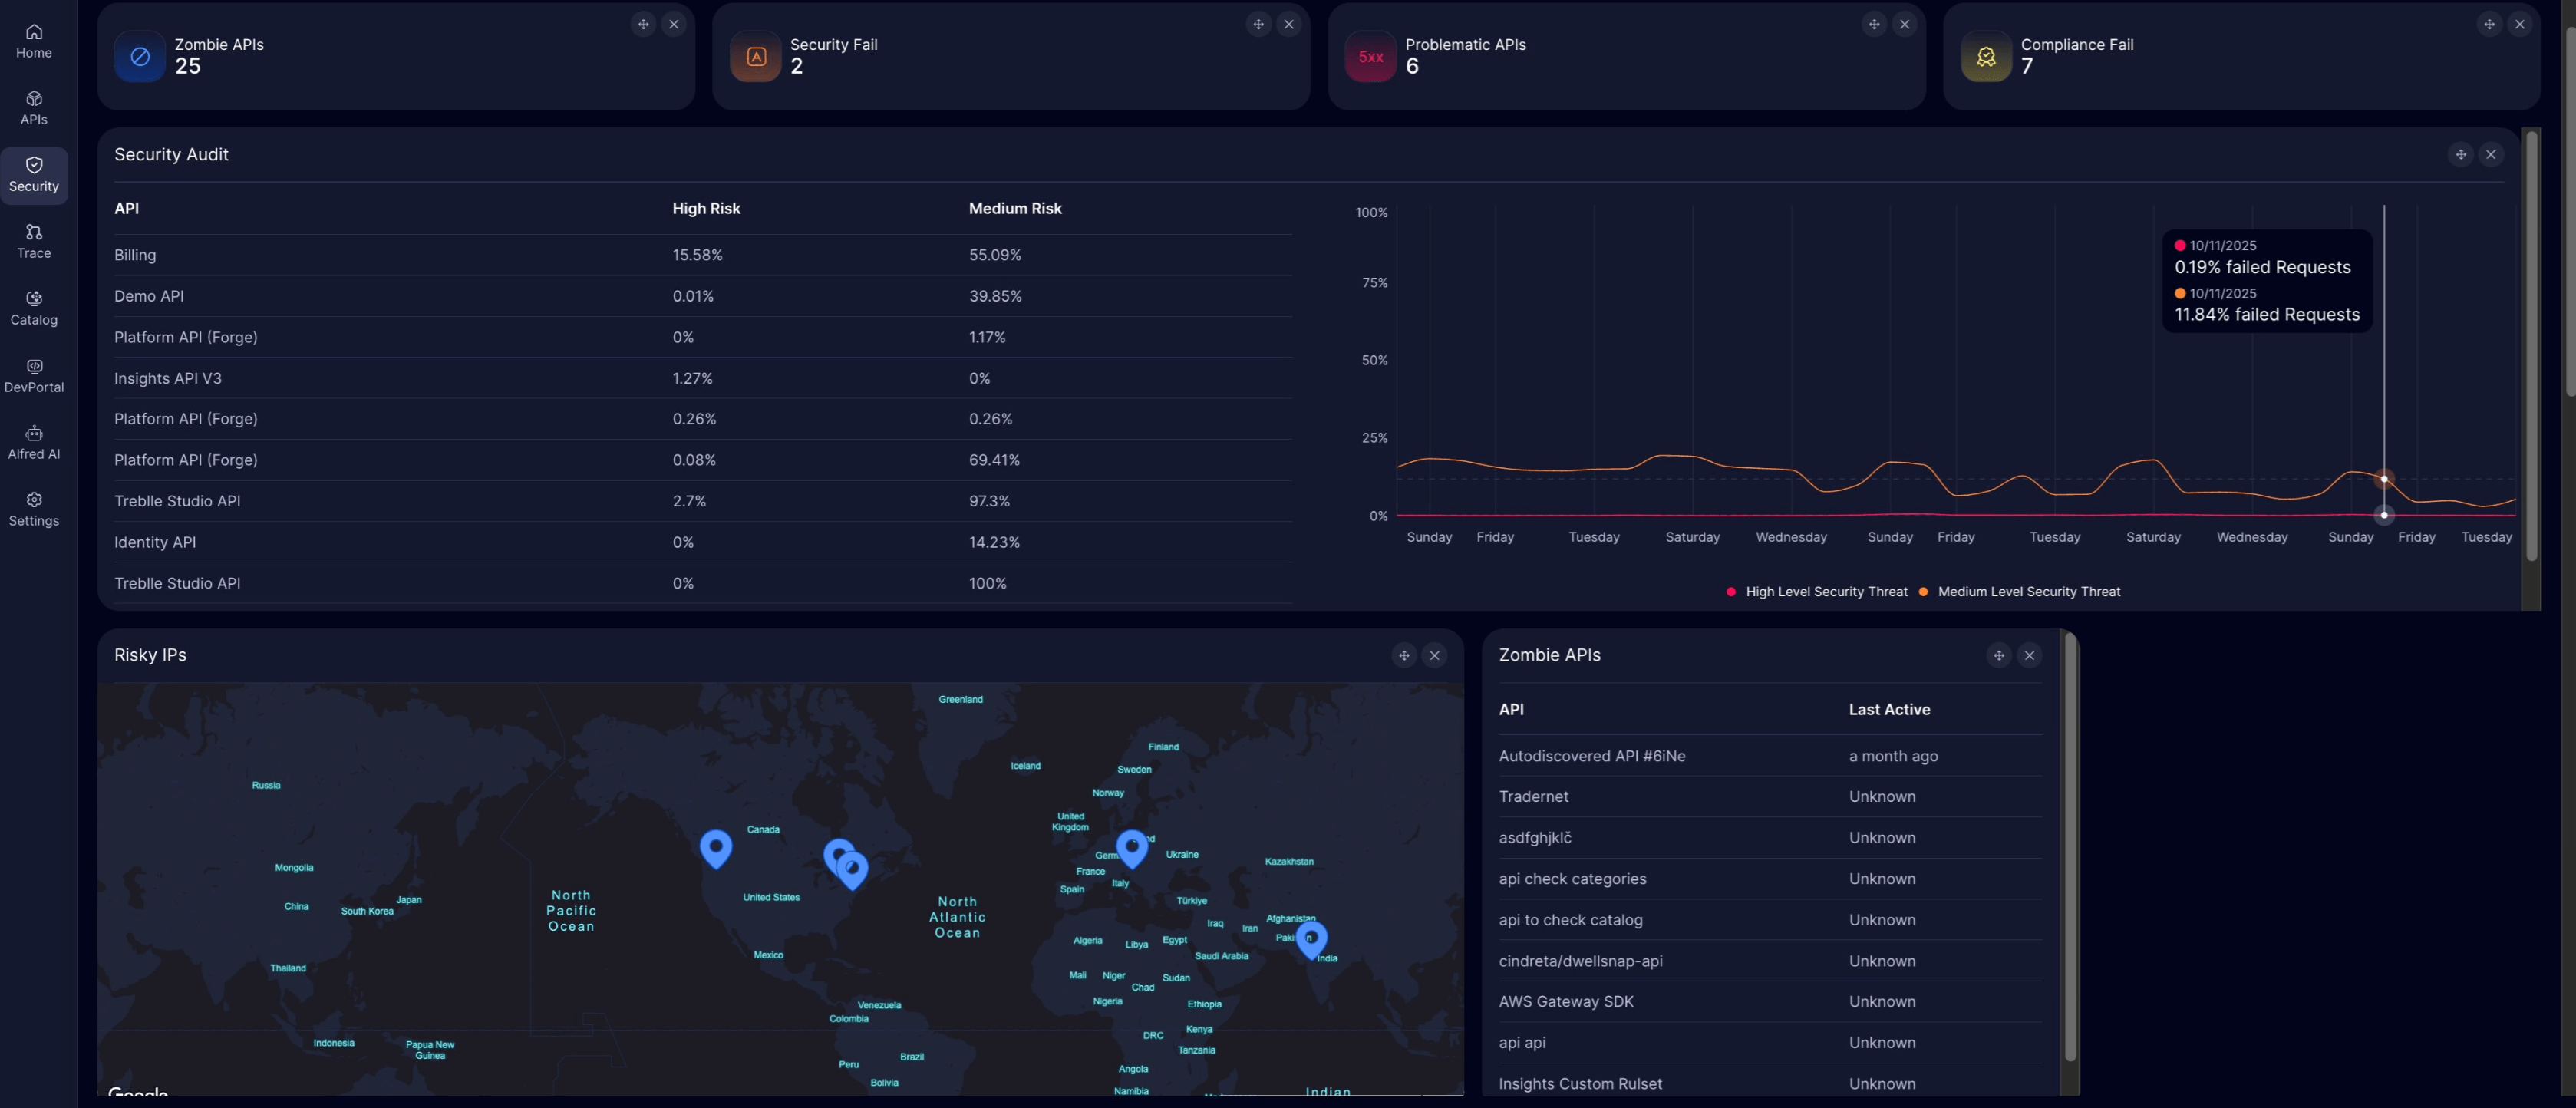
Task: Dismiss the Security Audit widget
Action: pos(2491,155)
